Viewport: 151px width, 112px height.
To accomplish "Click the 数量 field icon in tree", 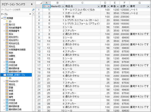I will tap(7, 88).
